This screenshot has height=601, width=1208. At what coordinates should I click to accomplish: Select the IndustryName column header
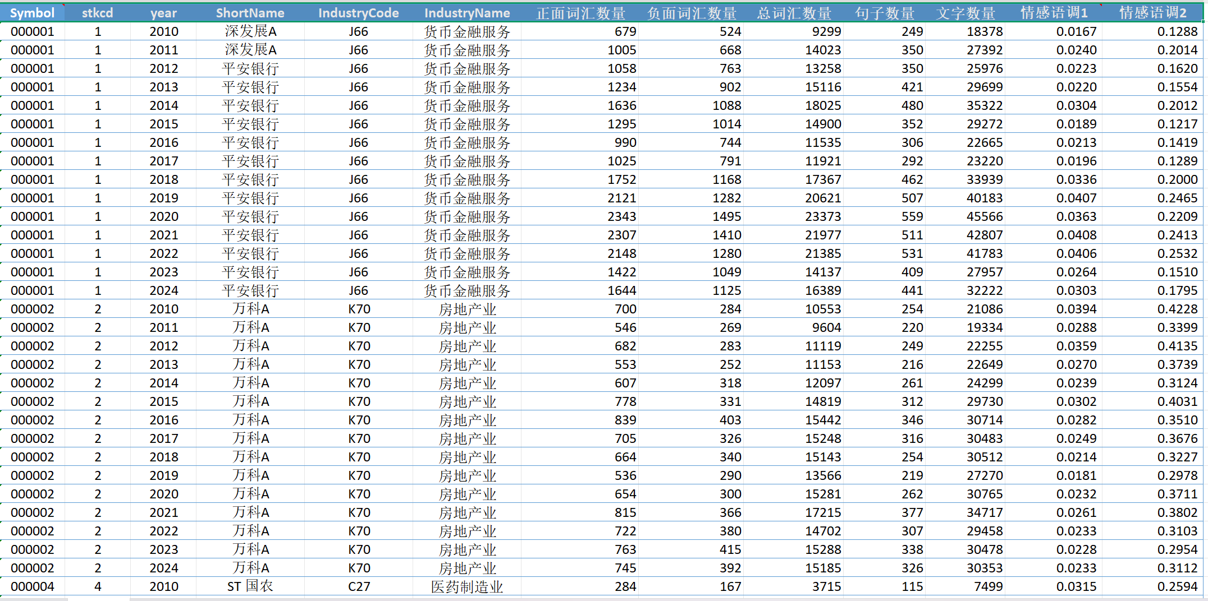[x=467, y=13]
